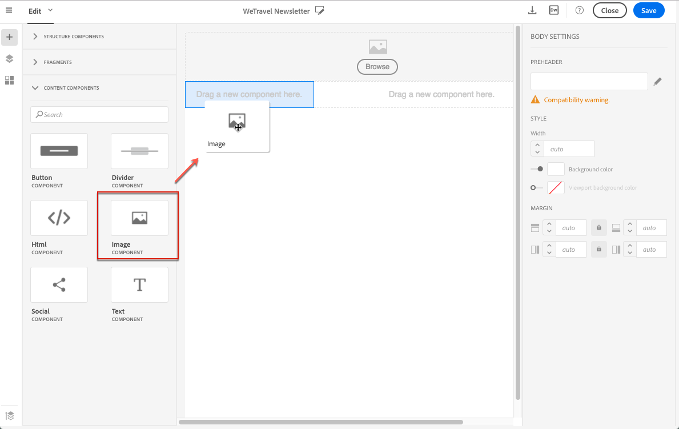Screen dimensions: 679x429
Task: Click the bottom margin stepper arrows
Action: click(x=630, y=227)
